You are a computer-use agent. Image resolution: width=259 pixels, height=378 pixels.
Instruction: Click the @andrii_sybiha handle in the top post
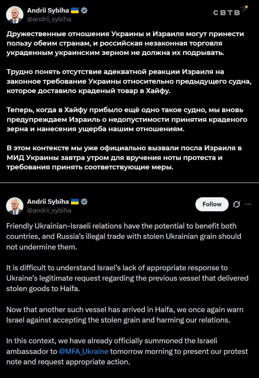49,19
